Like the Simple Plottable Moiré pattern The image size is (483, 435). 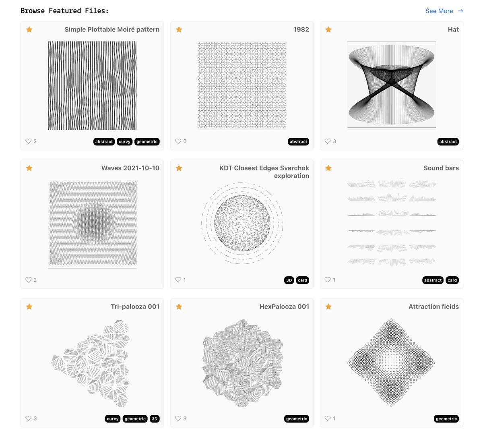(29, 141)
